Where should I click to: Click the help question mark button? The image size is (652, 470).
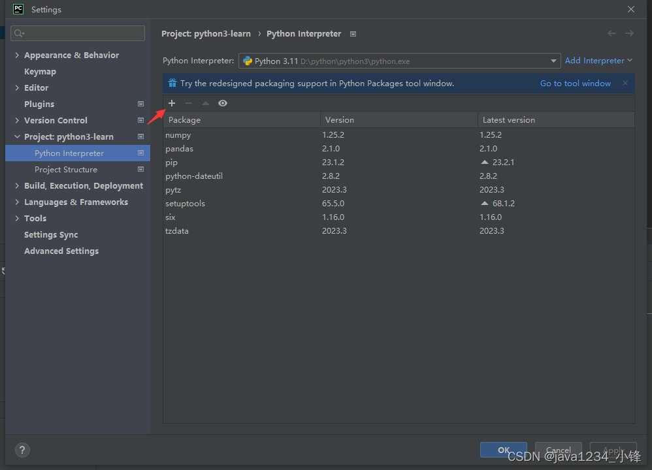point(22,450)
